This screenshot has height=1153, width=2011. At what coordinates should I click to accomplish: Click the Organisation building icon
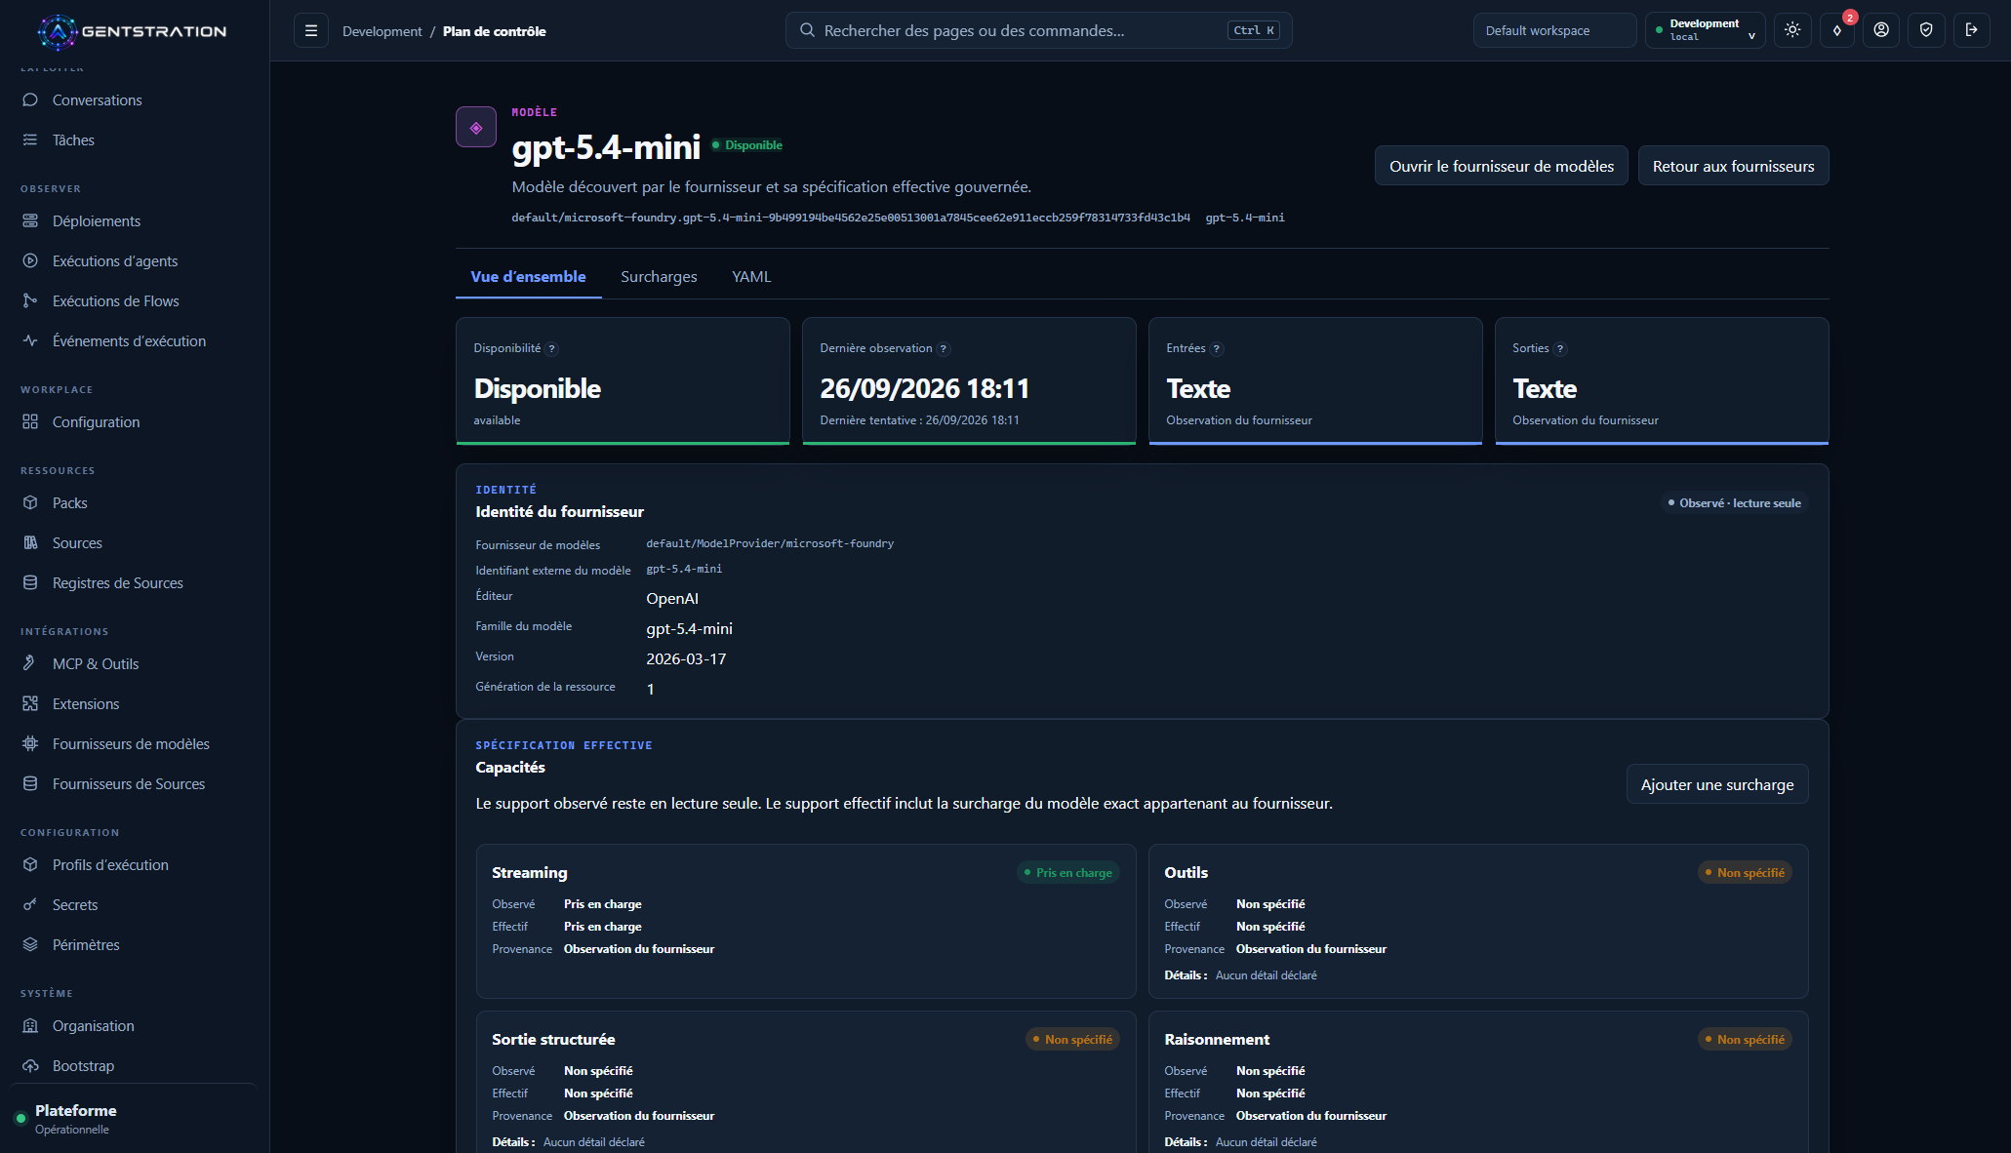[30, 1026]
